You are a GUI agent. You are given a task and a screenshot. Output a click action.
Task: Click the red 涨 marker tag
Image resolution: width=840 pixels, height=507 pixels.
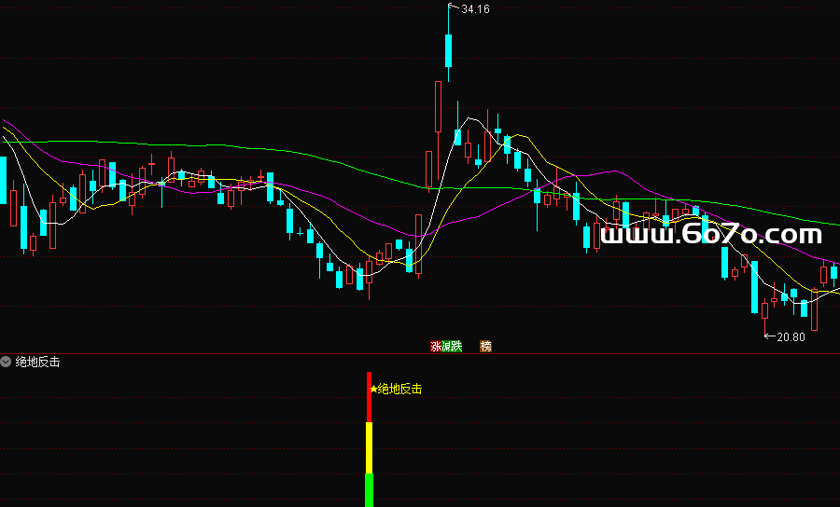coord(435,346)
